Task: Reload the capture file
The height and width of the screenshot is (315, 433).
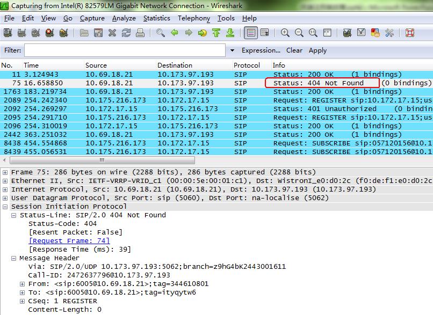Action: (126, 33)
